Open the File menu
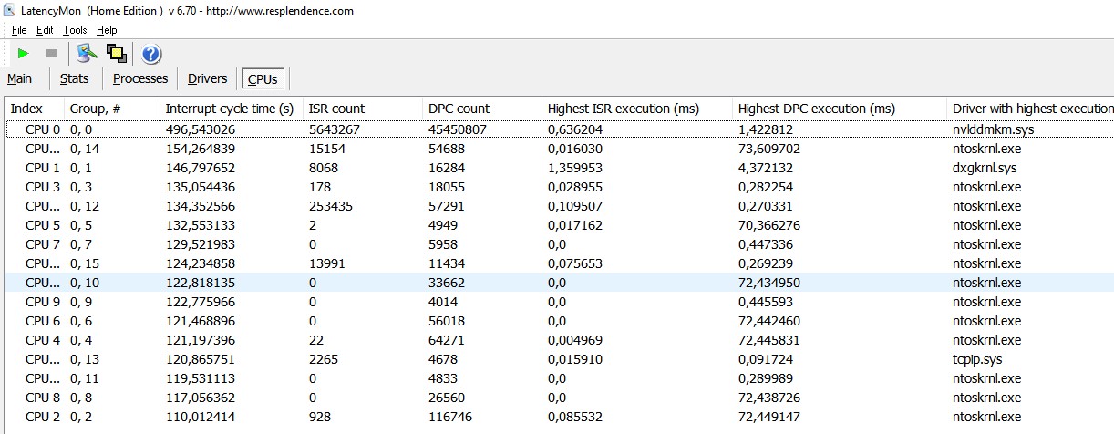The image size is (1114, 434). (19, 30)
